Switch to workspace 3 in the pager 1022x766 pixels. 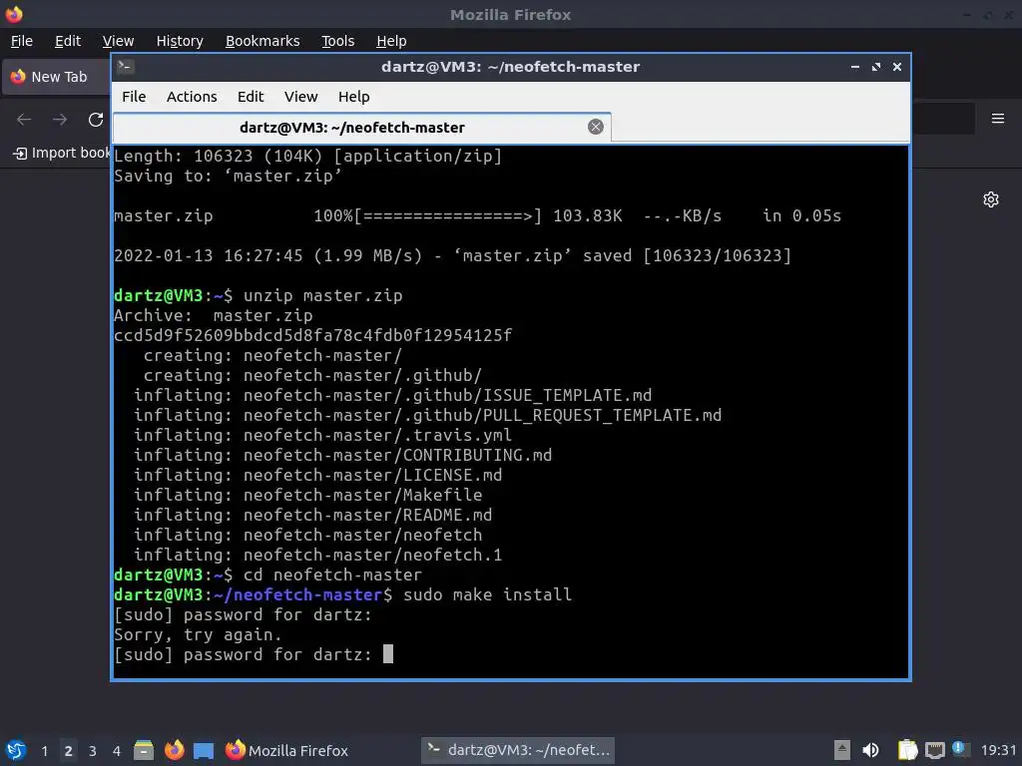[x=93, y=751]
